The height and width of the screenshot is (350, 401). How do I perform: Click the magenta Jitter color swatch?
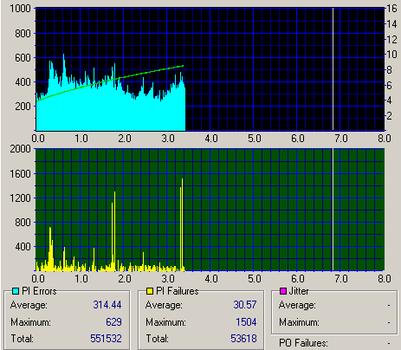(x=283, y=291)
